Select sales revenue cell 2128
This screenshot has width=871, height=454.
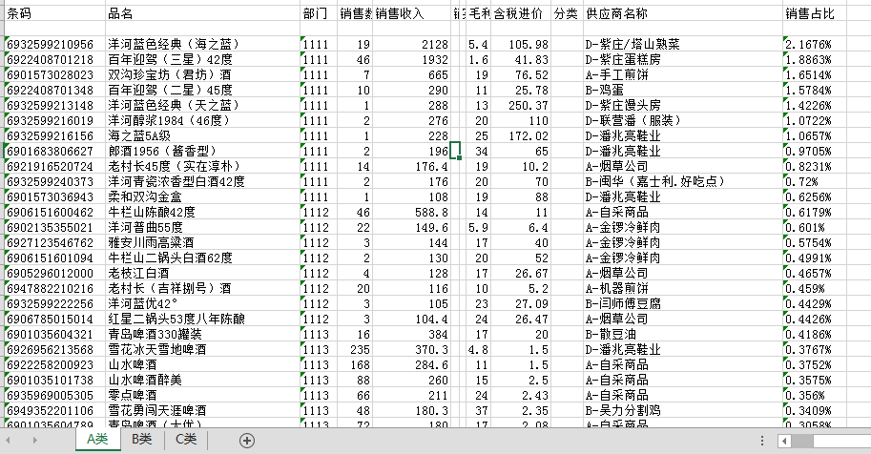411,44
